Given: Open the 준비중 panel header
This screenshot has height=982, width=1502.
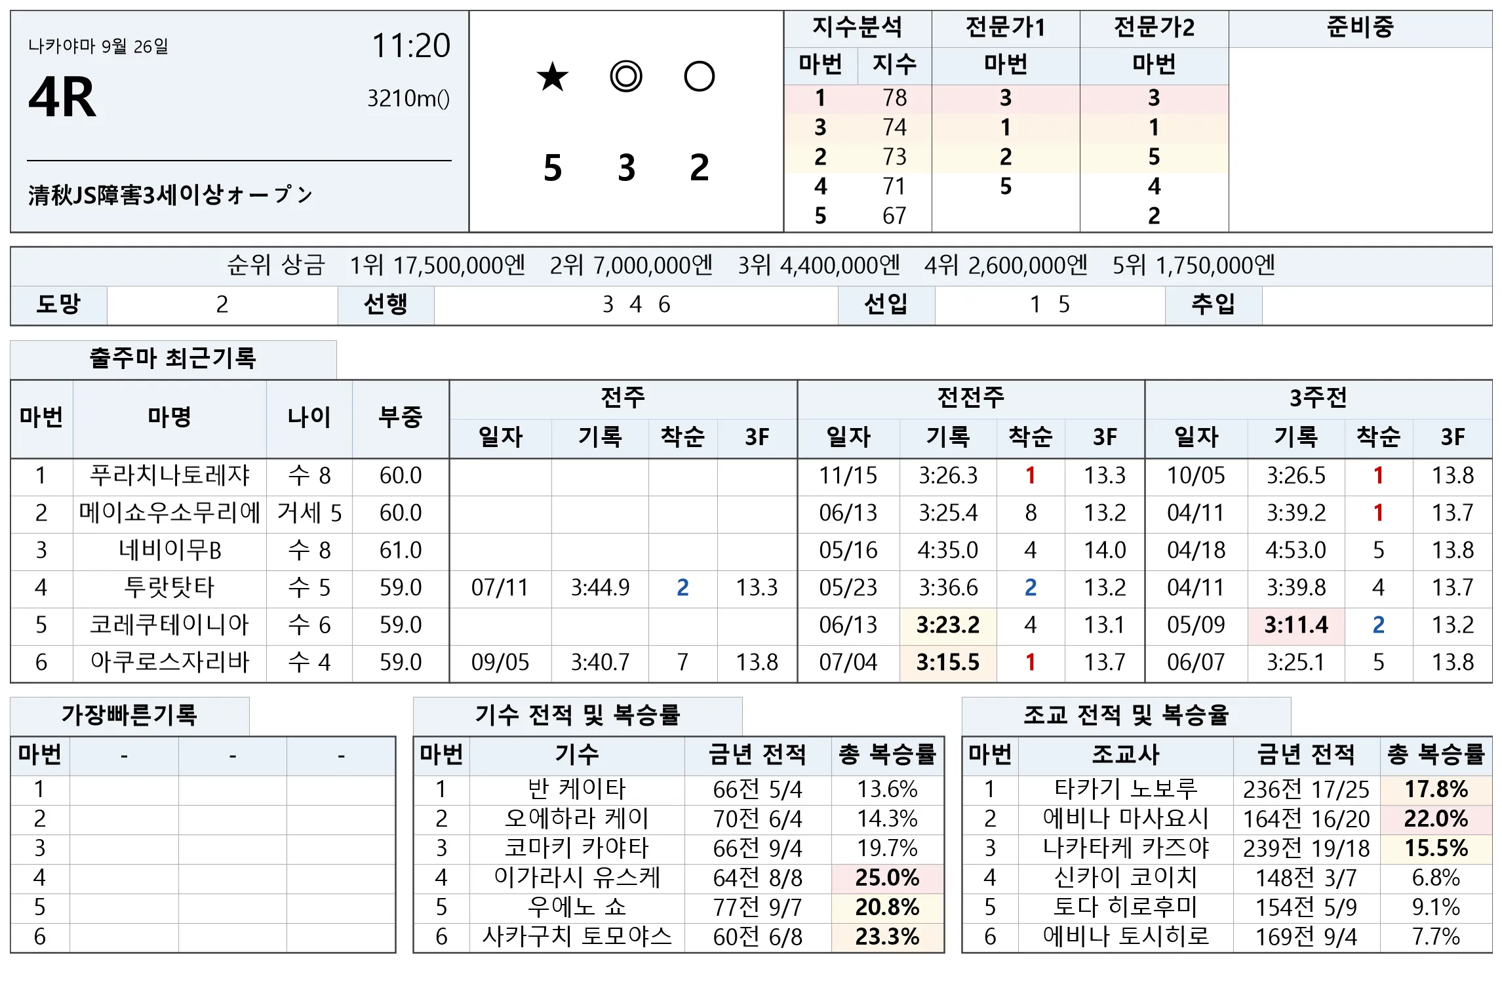Looking at the screenshot, I should (x=1360, y=28).
